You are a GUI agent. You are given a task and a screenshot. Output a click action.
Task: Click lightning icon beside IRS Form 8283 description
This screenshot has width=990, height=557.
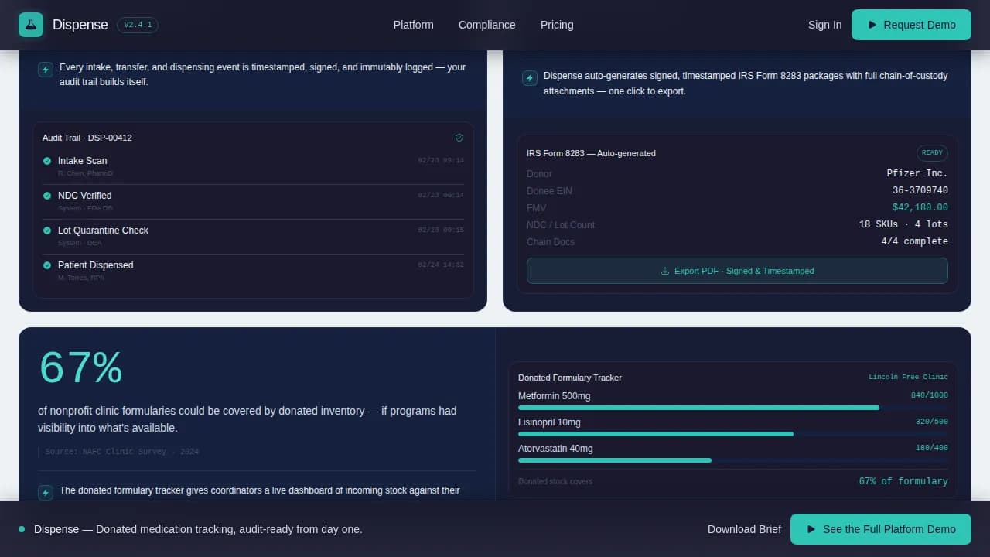(x=530, y=78)
